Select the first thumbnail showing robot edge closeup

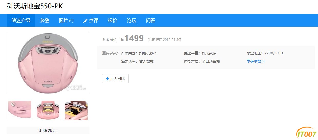point(20,110)
